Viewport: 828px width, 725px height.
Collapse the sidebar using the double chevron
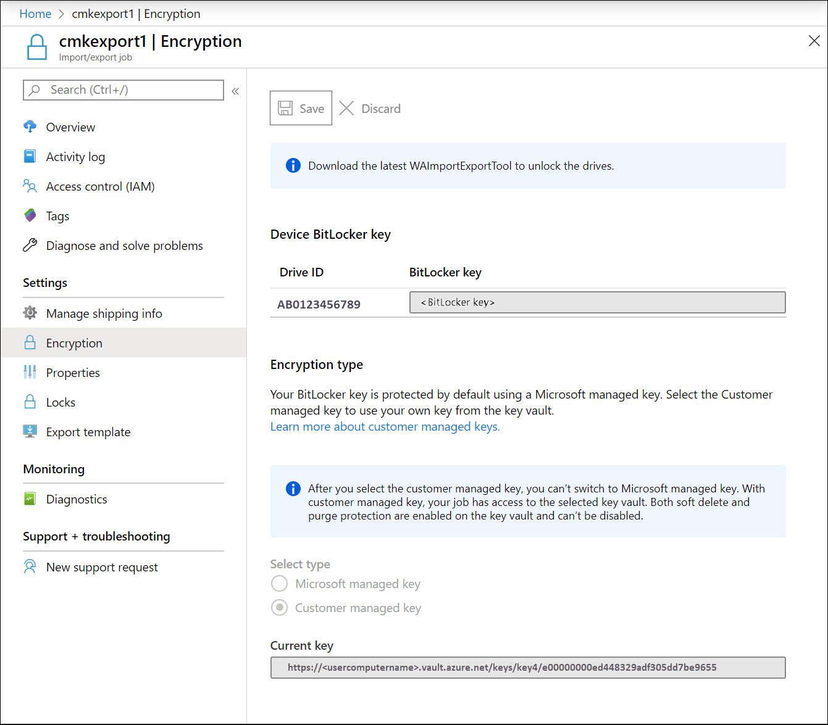pyautogui.click(x=235, y=90)
